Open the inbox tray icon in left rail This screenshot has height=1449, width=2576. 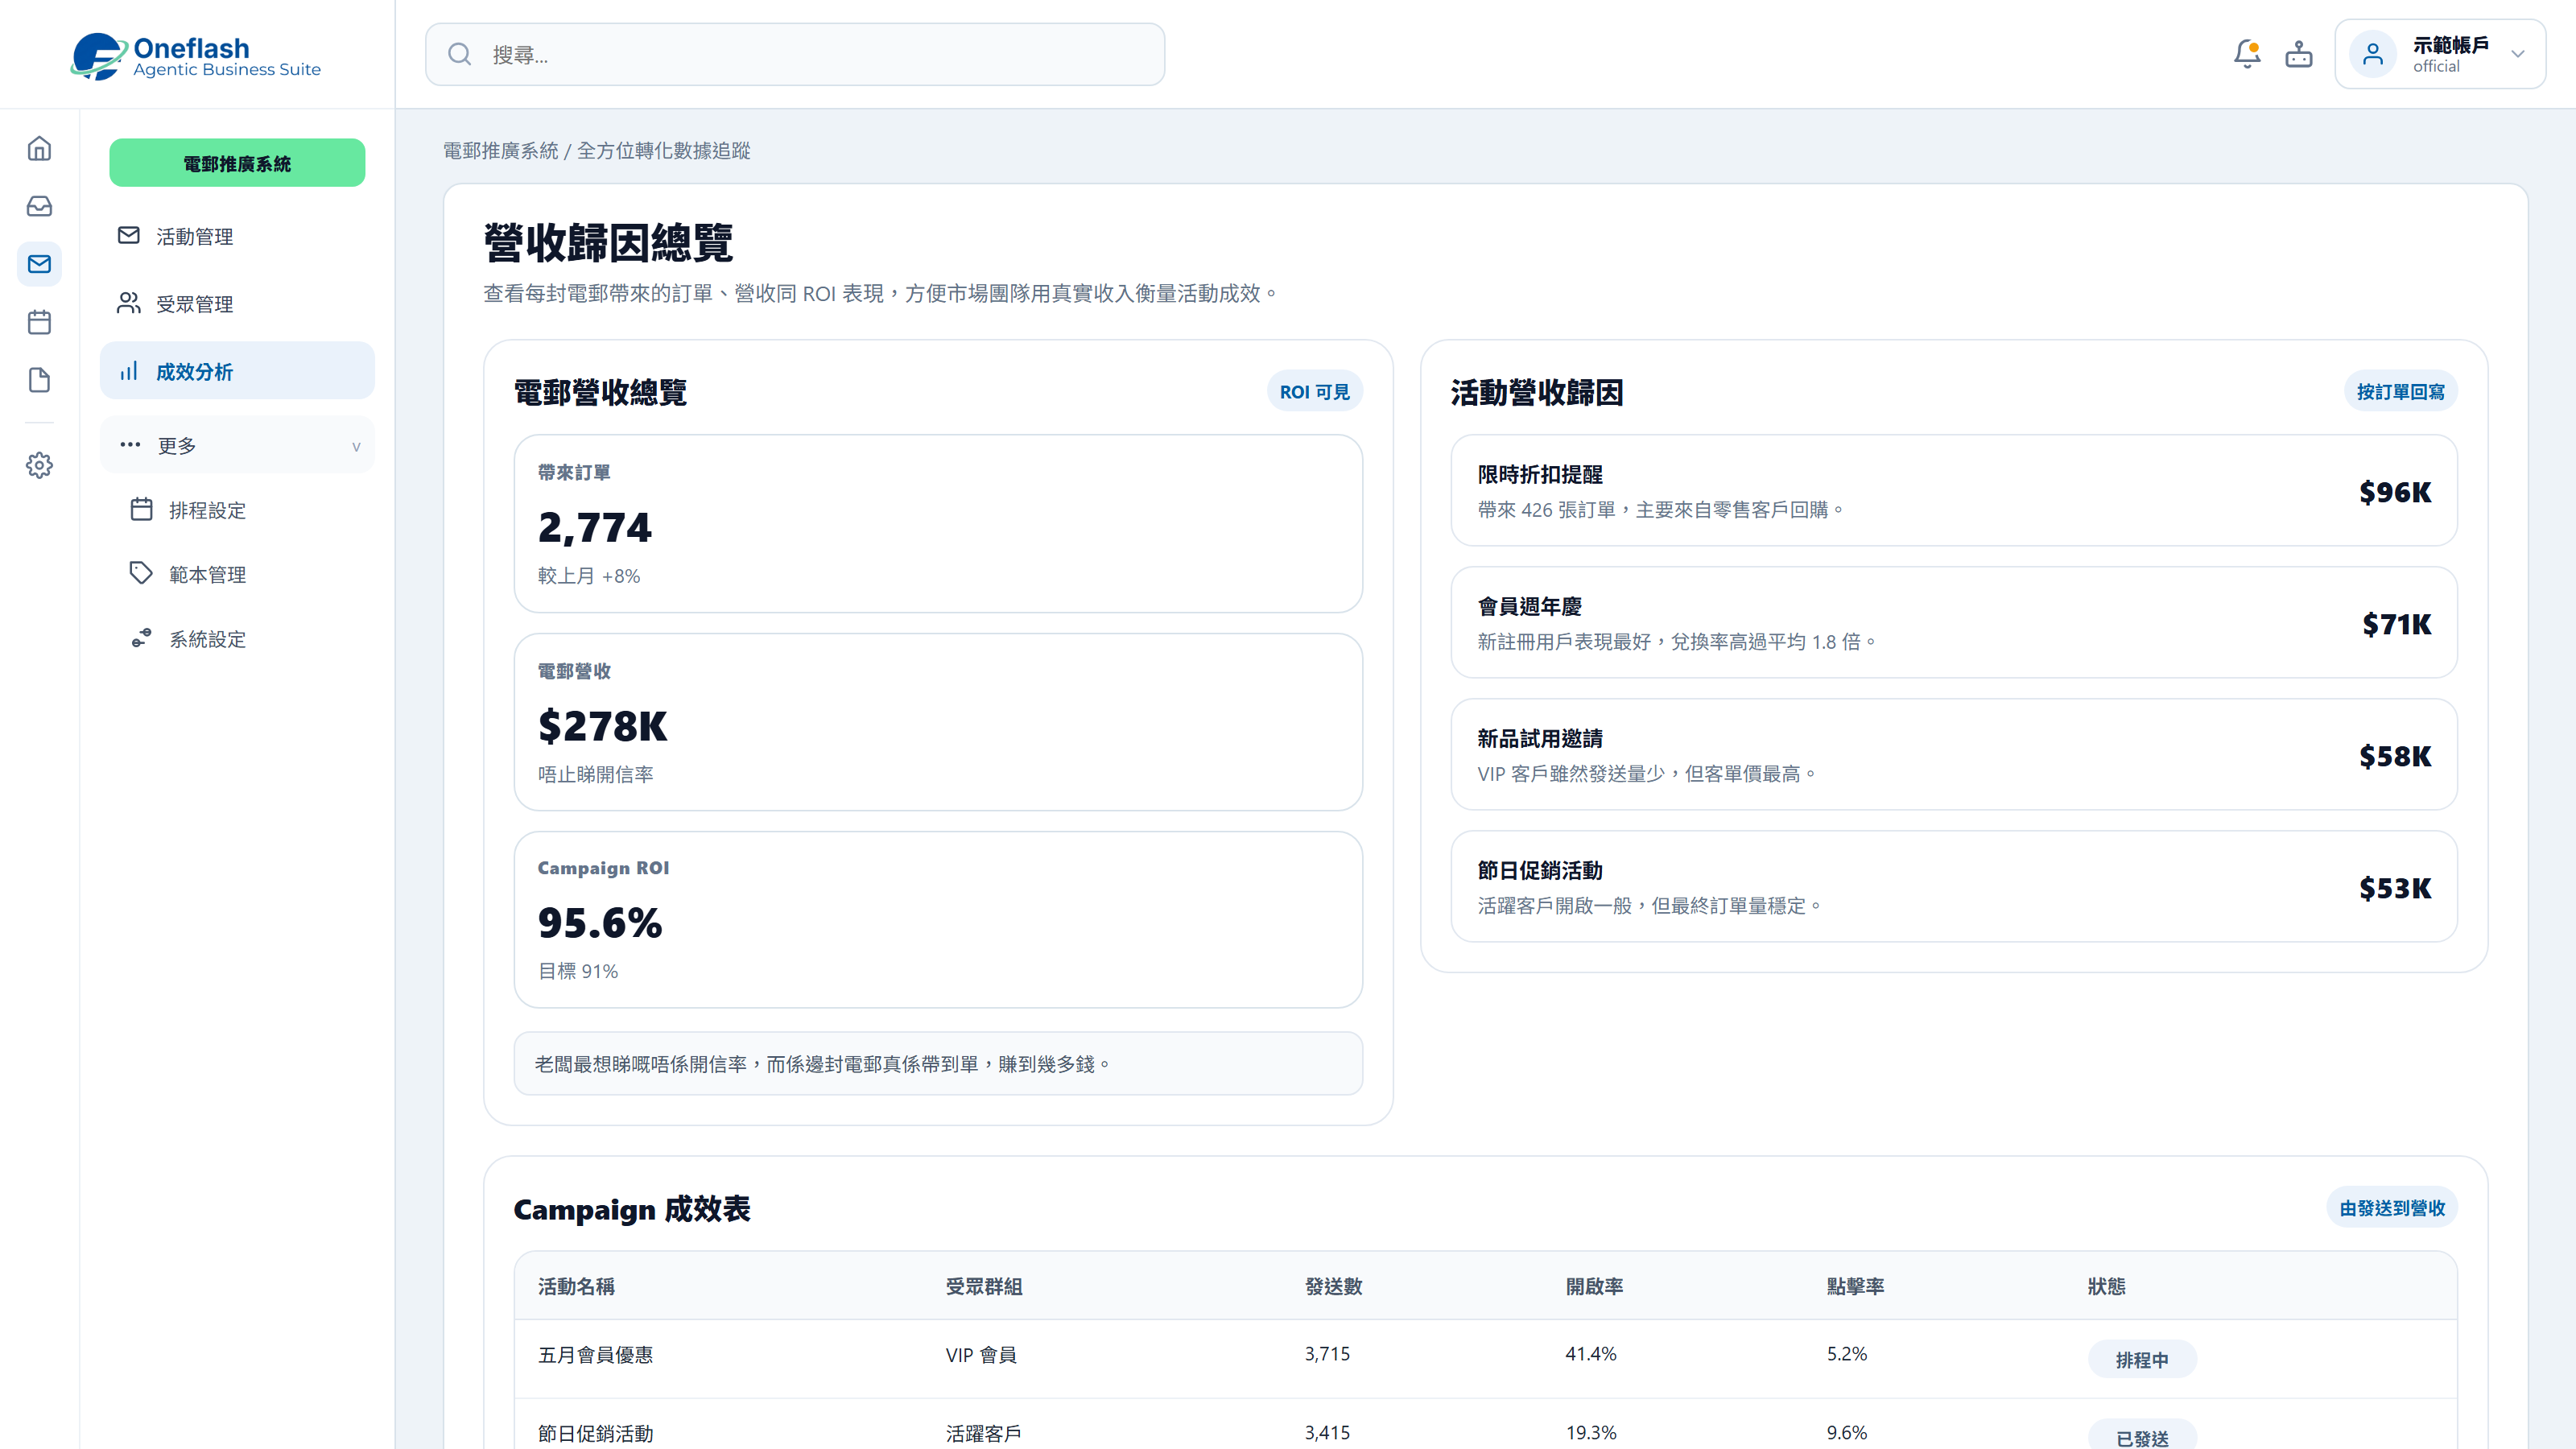pos(39,206)
